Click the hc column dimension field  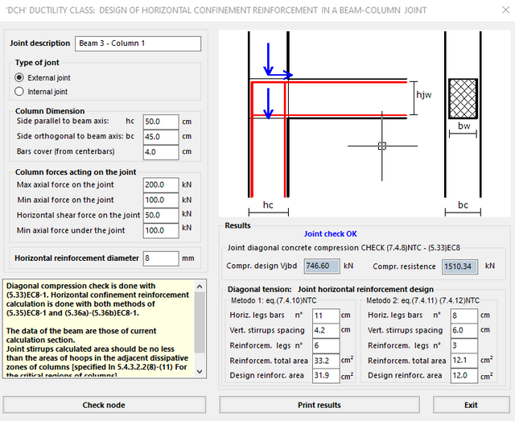(161, 122)
